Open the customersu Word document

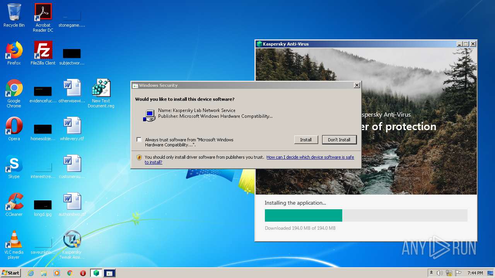click(x=72, y=167)
